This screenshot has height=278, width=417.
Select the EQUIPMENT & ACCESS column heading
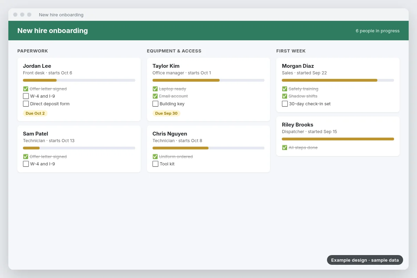[174, 51]
